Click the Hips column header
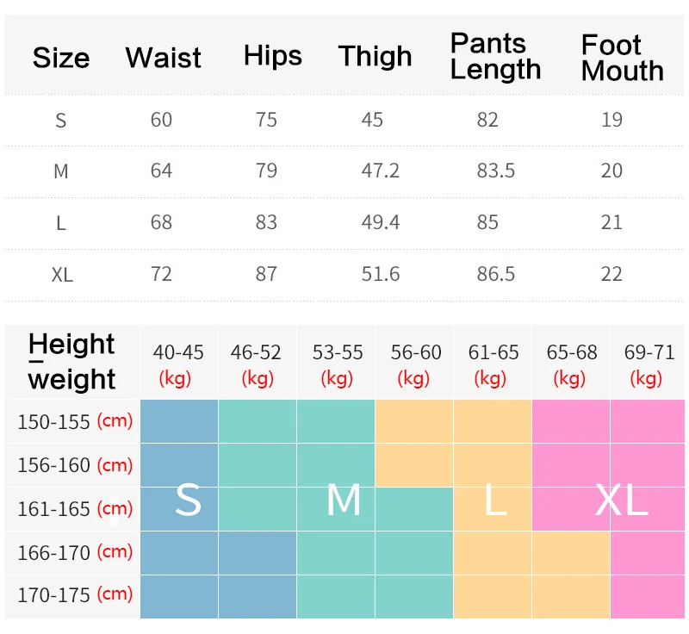Screen dimensions: 689x634 tap(273, 56)
